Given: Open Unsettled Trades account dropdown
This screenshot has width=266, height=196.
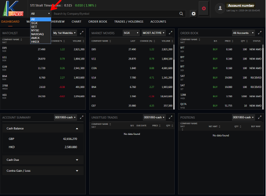Looking at the screenshot, I should [154, 117].
